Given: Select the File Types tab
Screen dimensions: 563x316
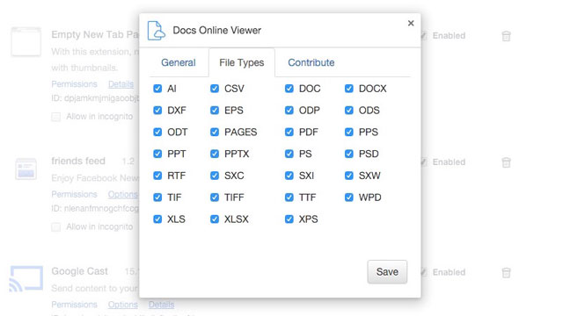Looking at the screenshot, I should [242, 62].
